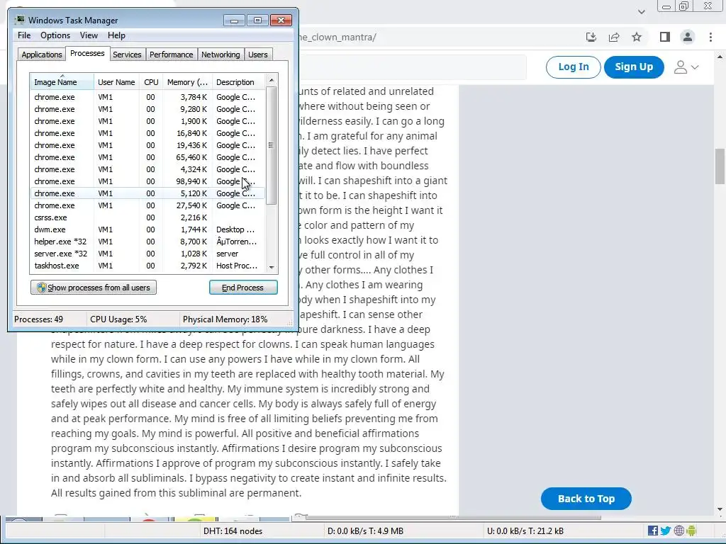Select chrome.exe row using 27,540 K memory
Screen dimensions: 726x544
point(147,205)
